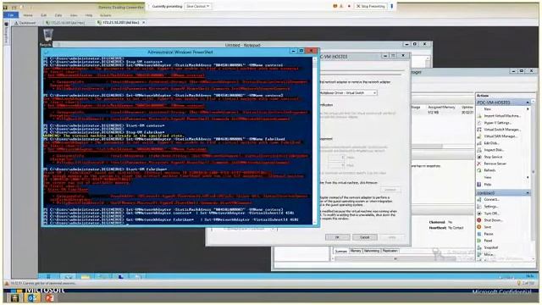
Task: Click Stop Presenting button
Action: (371, 6)
